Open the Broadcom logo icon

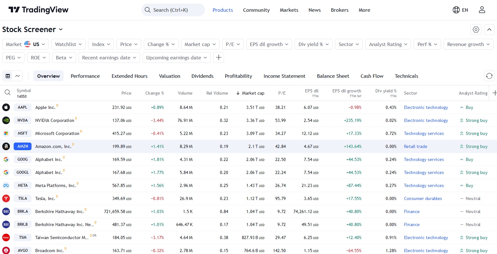point(6,251)
